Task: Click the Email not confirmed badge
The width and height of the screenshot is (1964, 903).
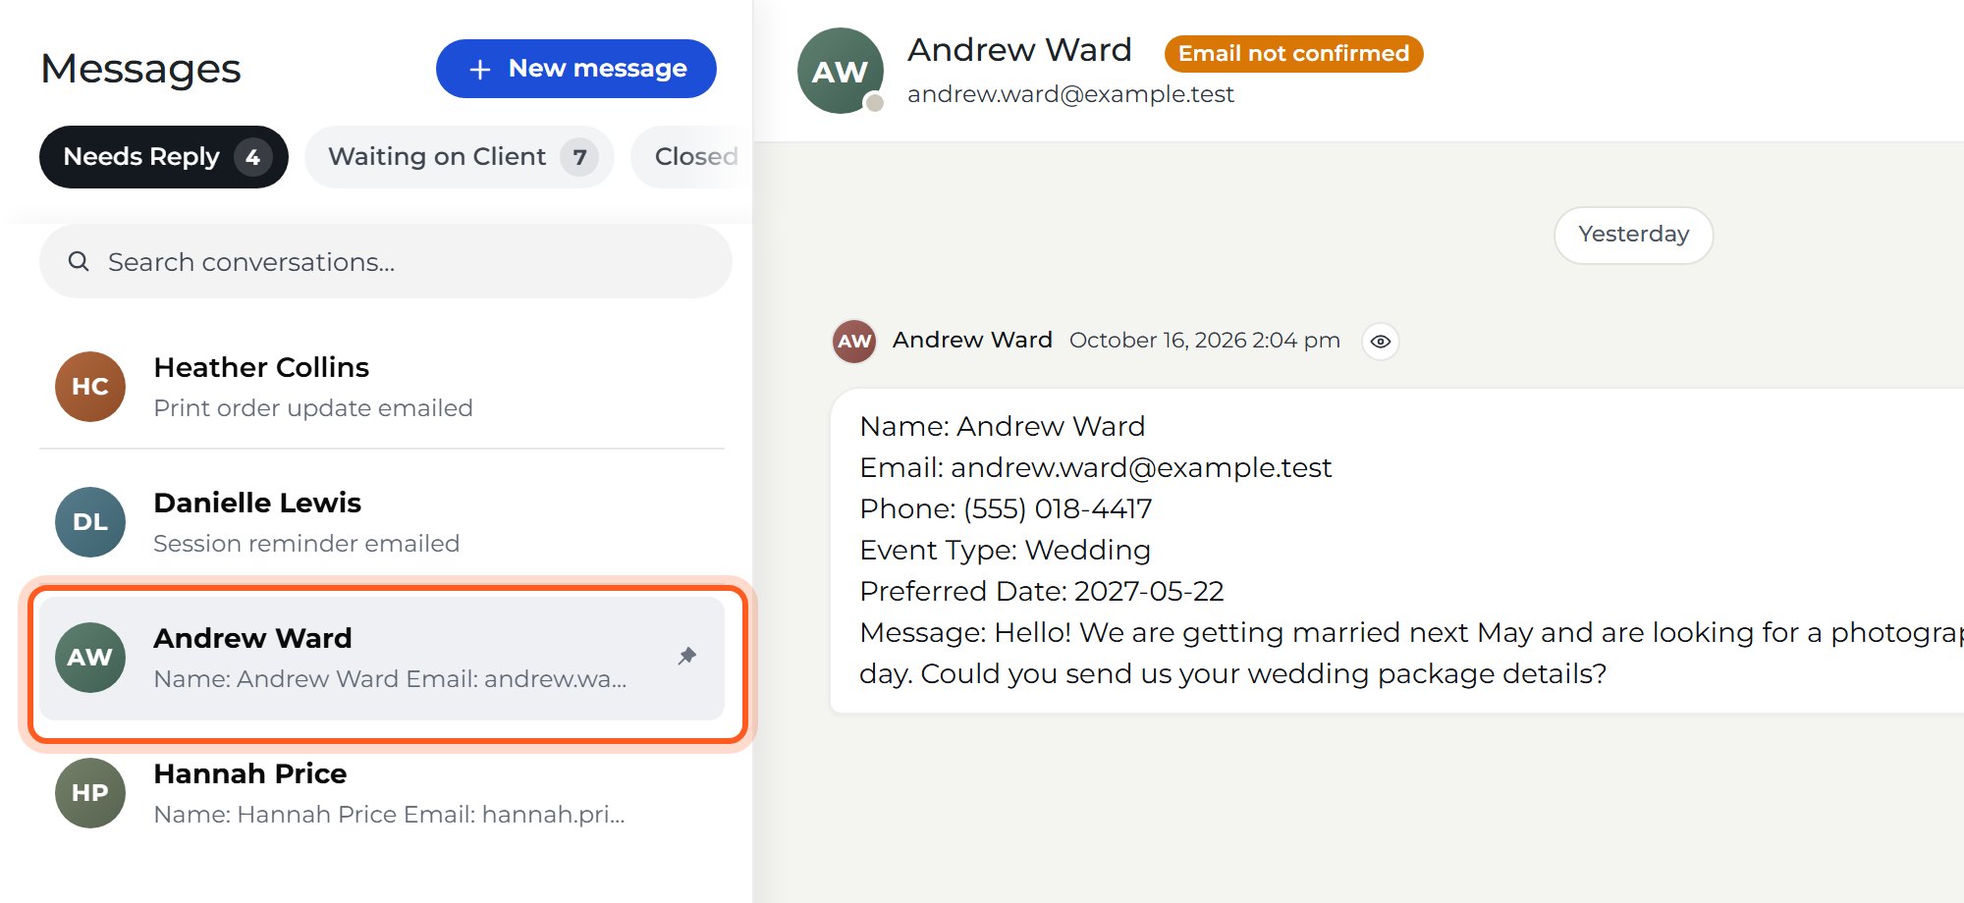Action: pyautogui.click(x=1293, y=53)
